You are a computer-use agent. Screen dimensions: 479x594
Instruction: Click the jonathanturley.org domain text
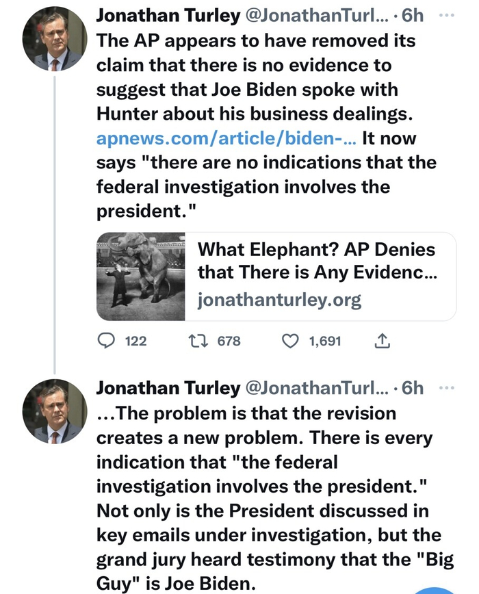point(279,300)
